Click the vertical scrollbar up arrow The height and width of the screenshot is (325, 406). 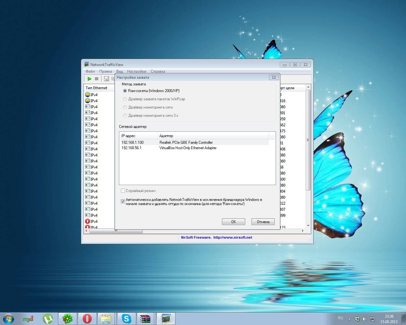click(308, 87)
